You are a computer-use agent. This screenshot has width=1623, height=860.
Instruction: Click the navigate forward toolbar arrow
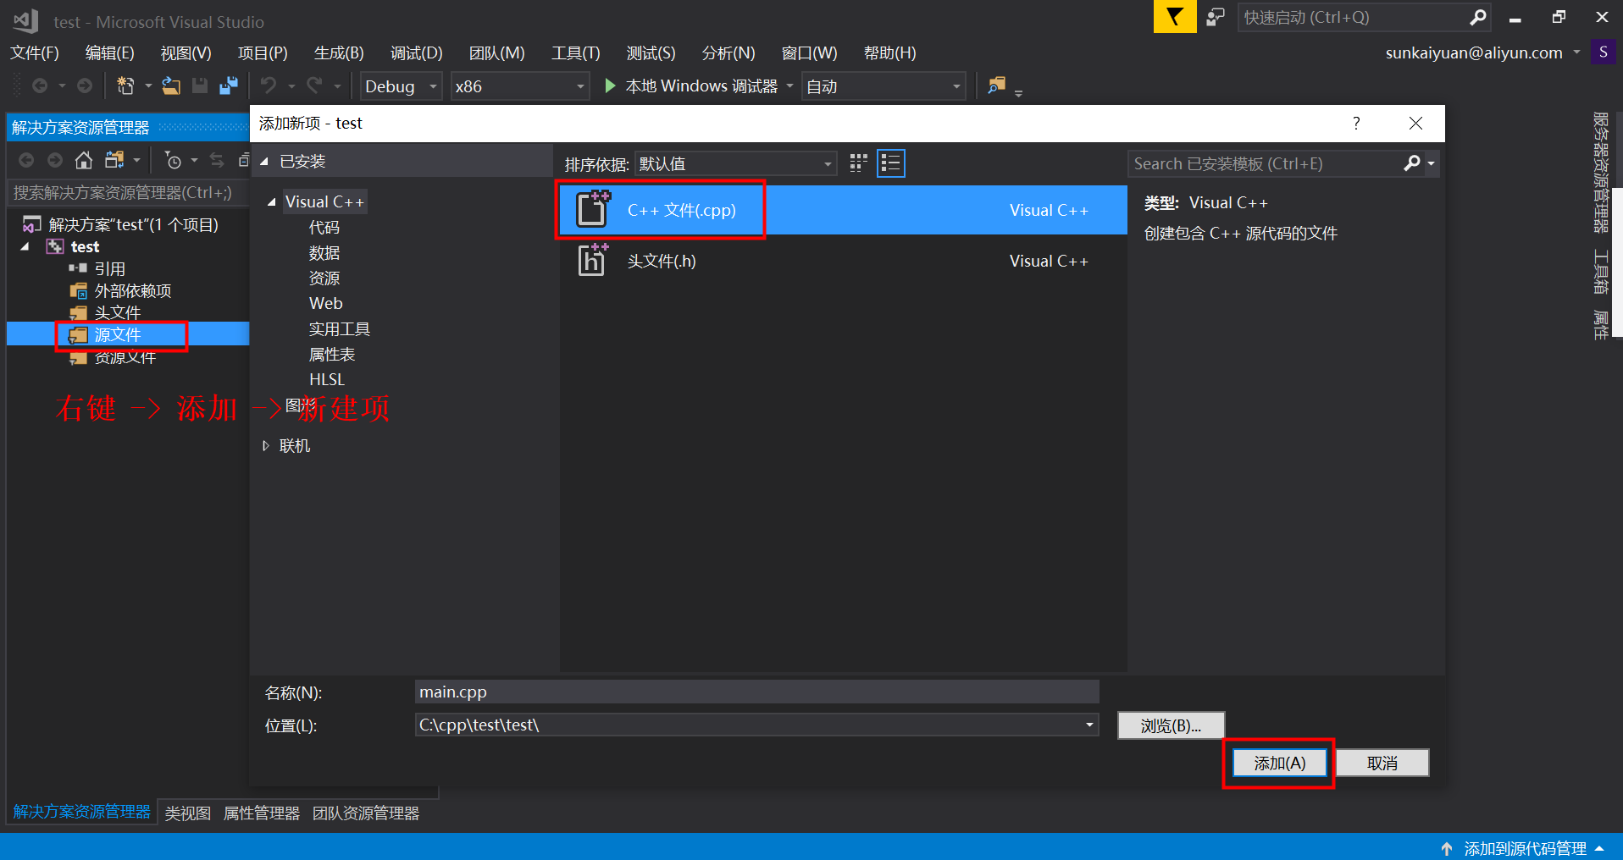point(85,85)
